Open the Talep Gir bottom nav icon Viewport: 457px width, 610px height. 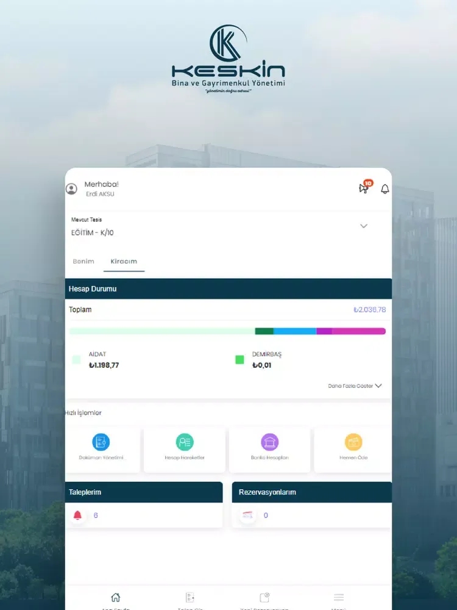[x=190, y=597]
